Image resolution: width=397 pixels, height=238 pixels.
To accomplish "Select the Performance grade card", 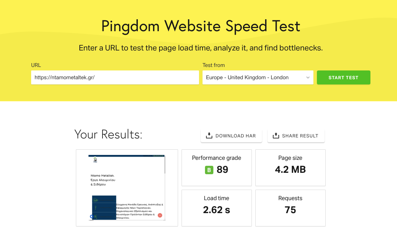I will [x=217, y=168].
